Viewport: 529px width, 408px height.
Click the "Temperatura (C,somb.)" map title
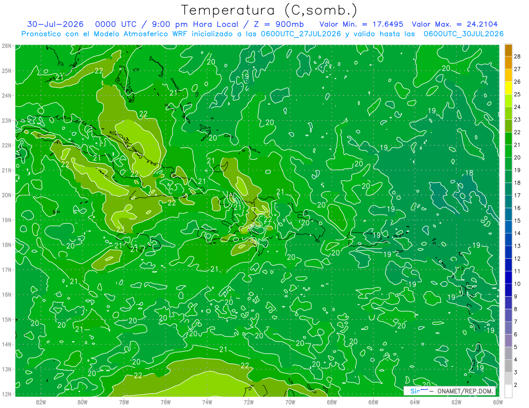tap(269, 10)
